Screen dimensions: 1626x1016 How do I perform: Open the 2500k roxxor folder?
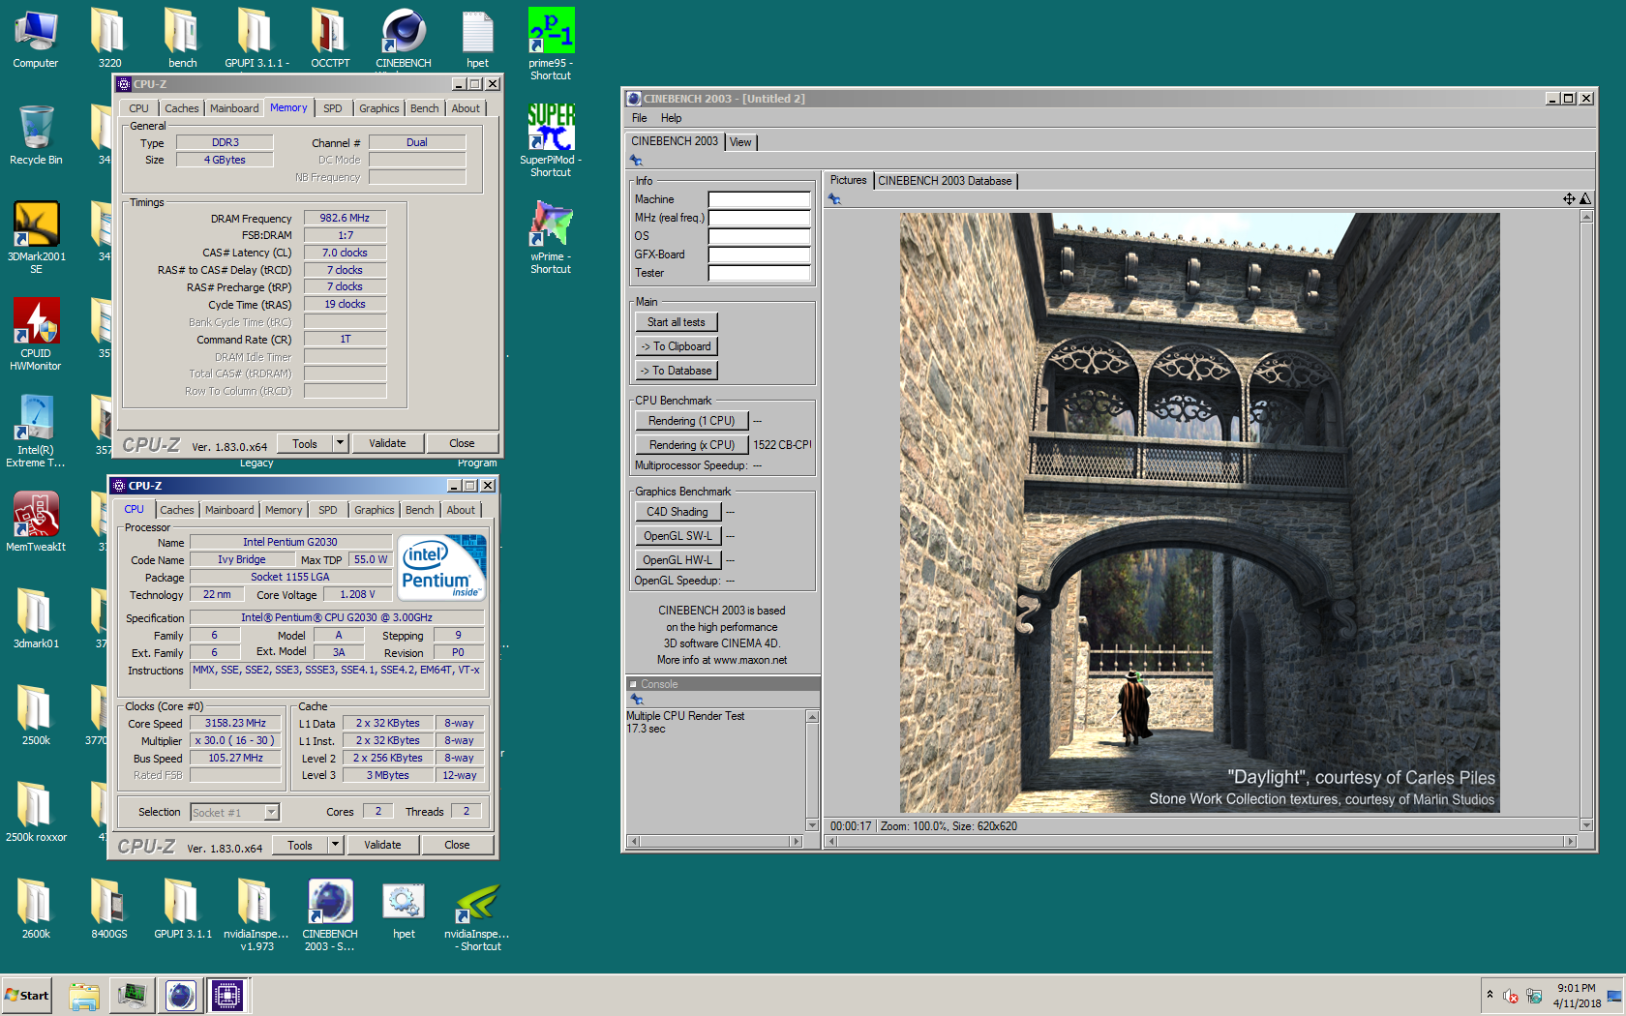(x=36, y=813)
